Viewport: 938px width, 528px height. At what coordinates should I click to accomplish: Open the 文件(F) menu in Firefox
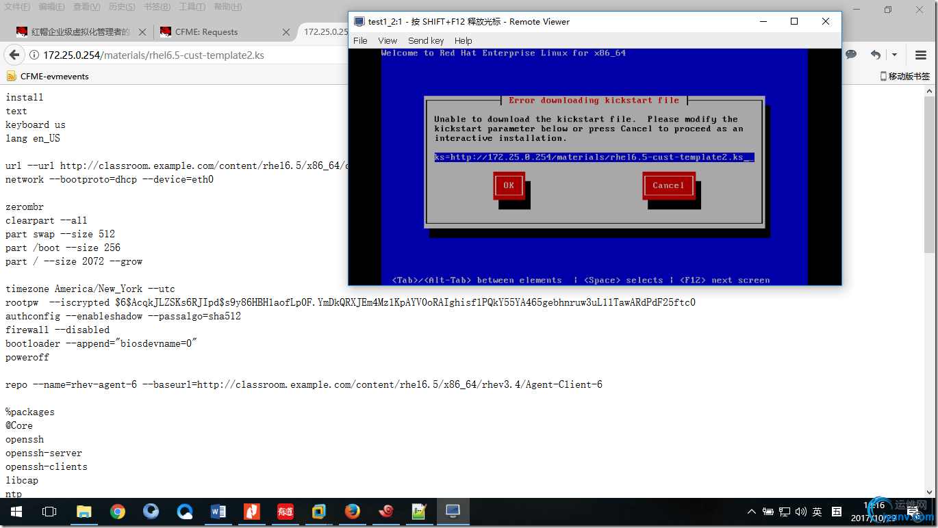16,7
